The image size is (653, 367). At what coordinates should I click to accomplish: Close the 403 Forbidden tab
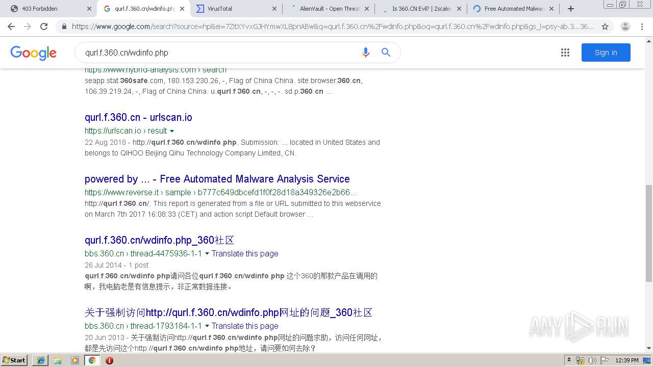[x=89, y=9]
